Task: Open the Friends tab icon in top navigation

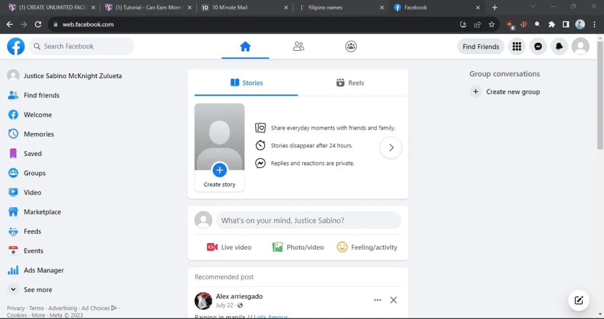Action: point(299,46)
